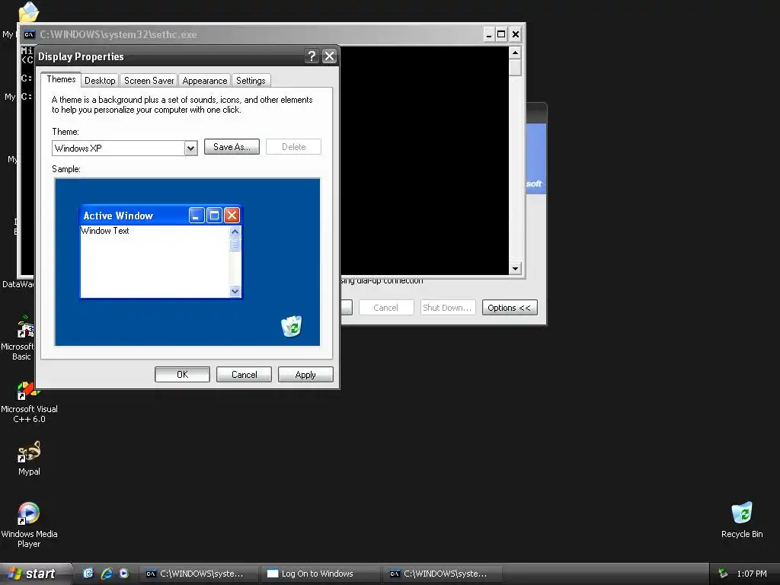Go to the Settings tab
The height and width of the screenshot is (585, 780).
pyautogui.click(x=251, y=81)
